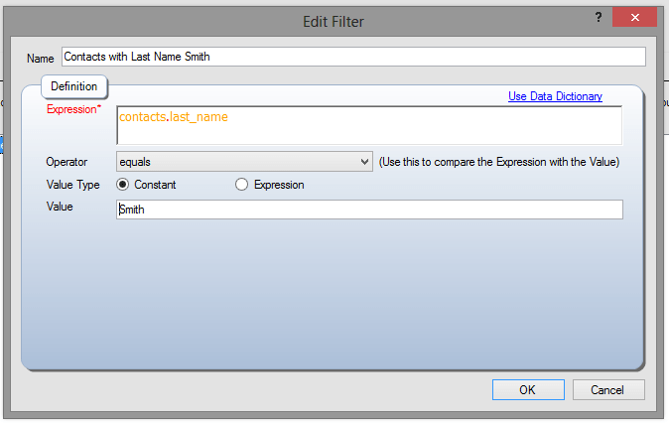The height and width of the screenshot is (423, 669).
Task: Open the Use Data Dictionary link
Action: pos(555,96)
